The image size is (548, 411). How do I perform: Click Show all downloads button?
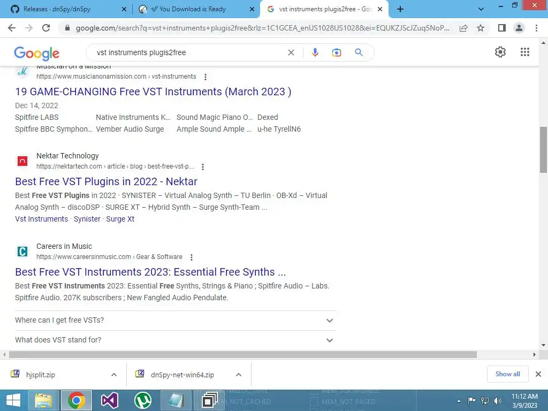tap(507, 374)
